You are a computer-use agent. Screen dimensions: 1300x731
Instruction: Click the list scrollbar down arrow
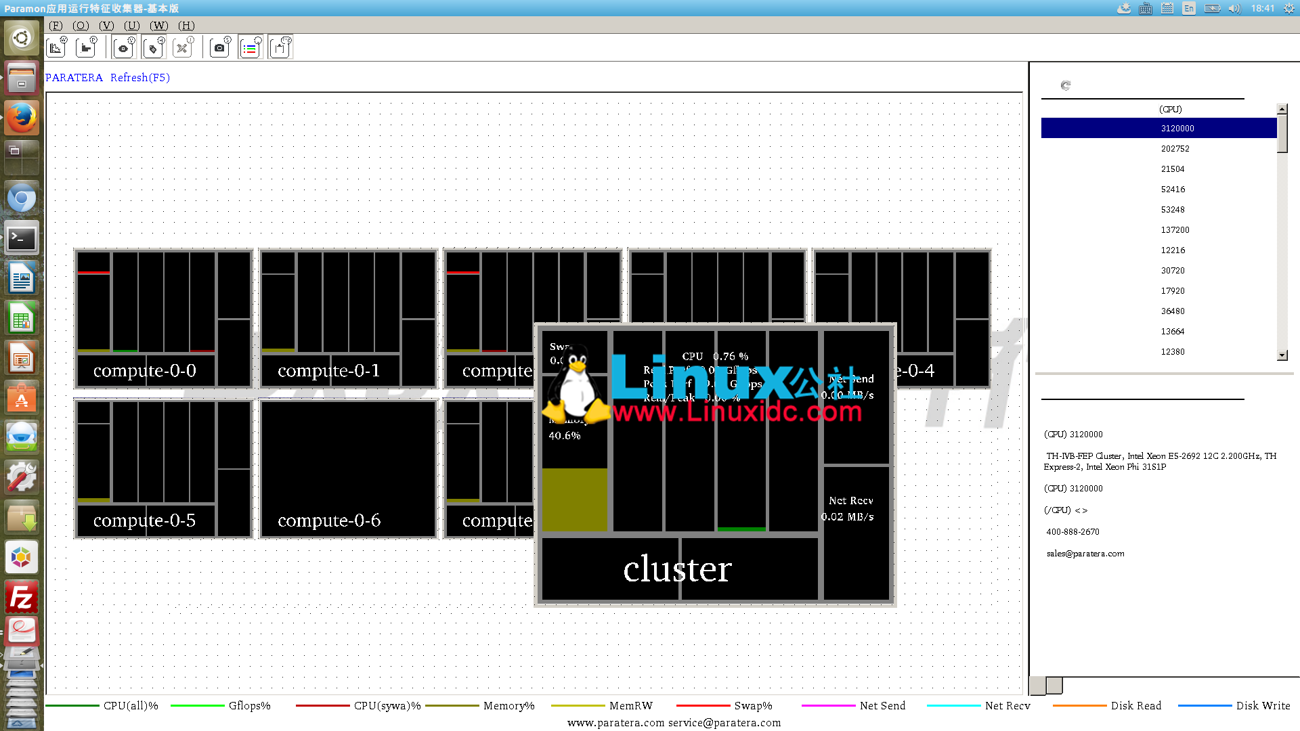pyautogui.click(x=1281, y=355)
